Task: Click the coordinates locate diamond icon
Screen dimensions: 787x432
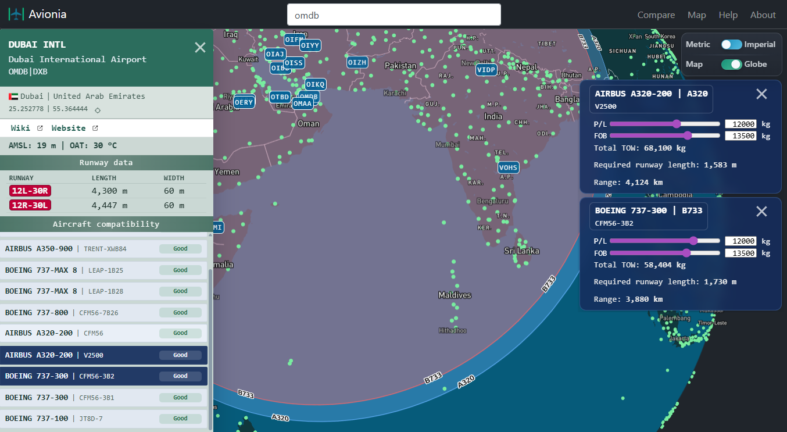Action: [98, 110]
